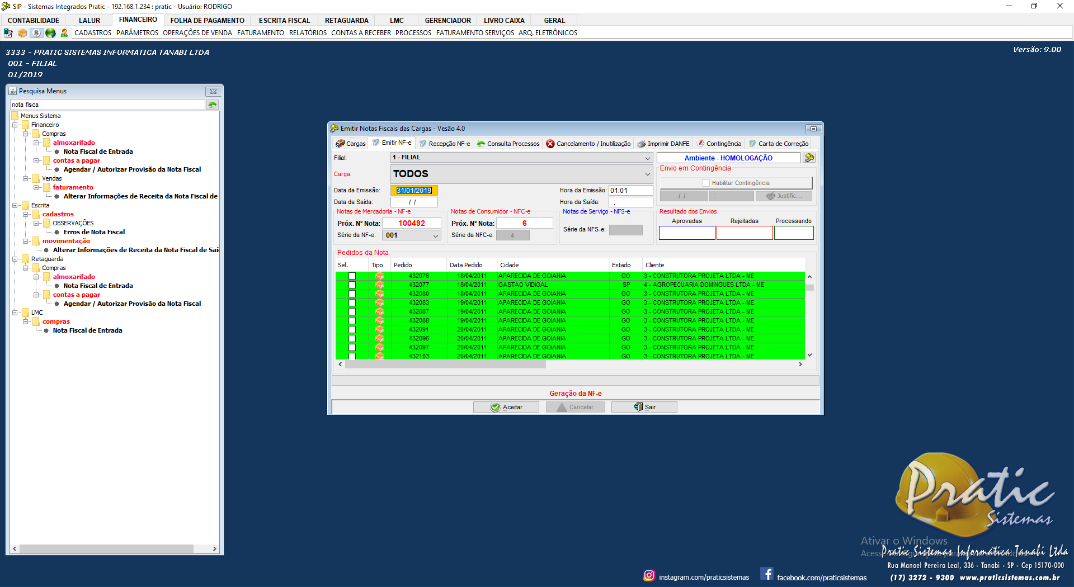
Task: Click the helmet icon beside Ambiente field
Action: (x=809, y=158)
